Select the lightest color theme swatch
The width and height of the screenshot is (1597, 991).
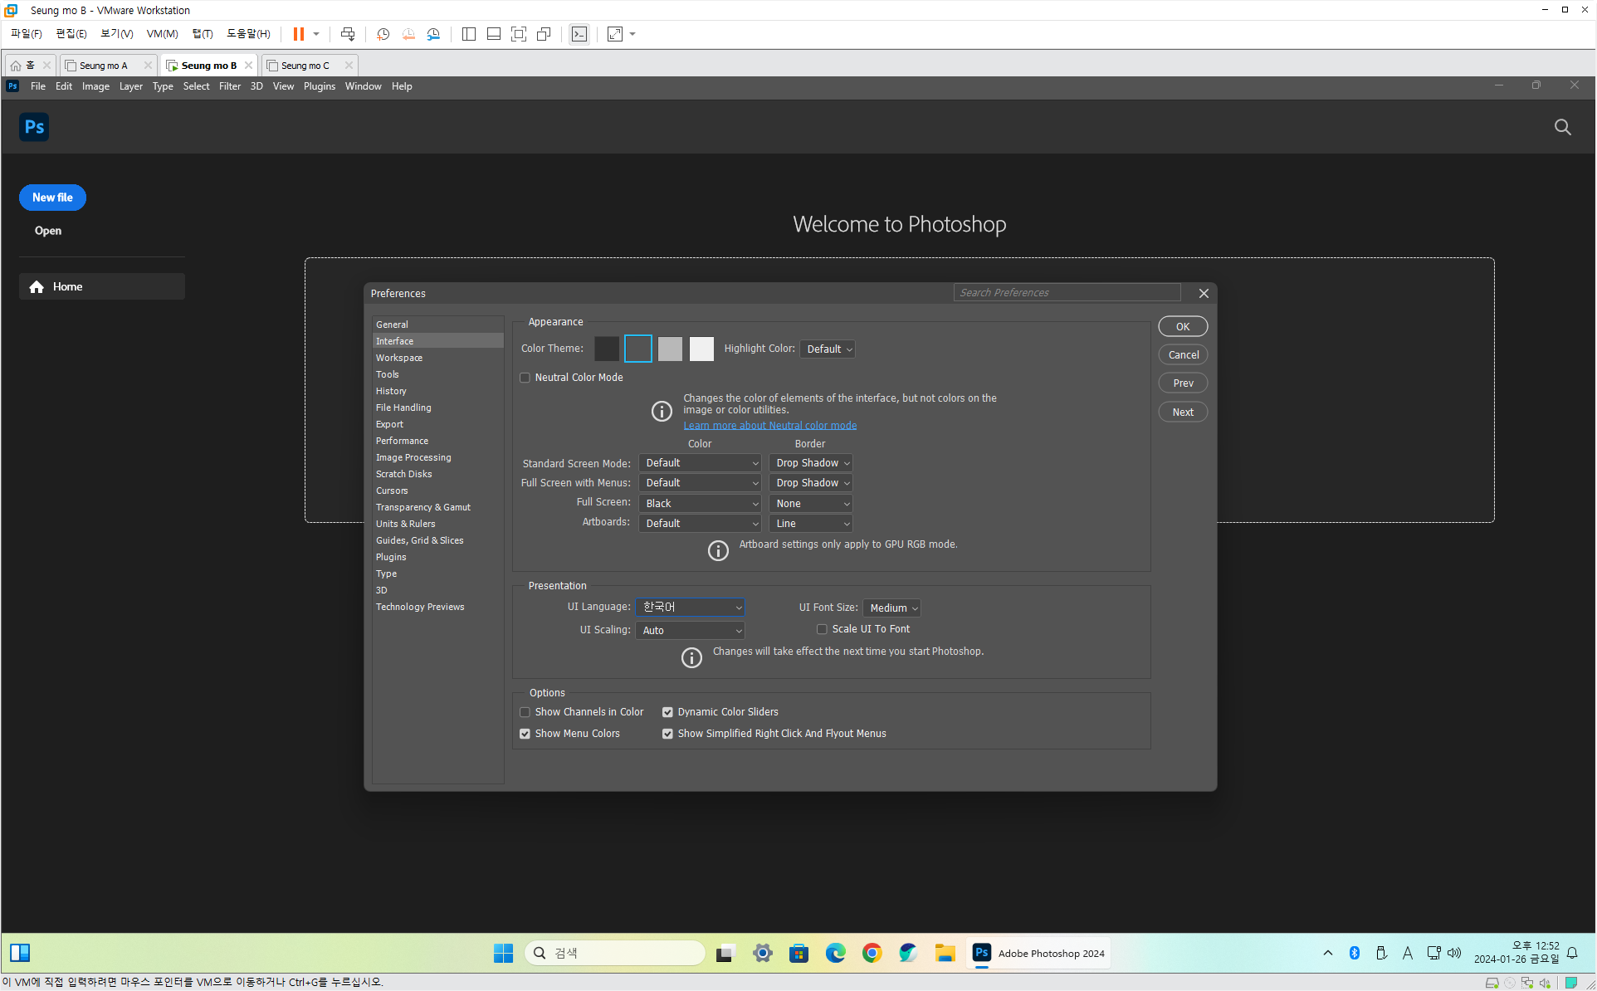(x=701, y=349)
